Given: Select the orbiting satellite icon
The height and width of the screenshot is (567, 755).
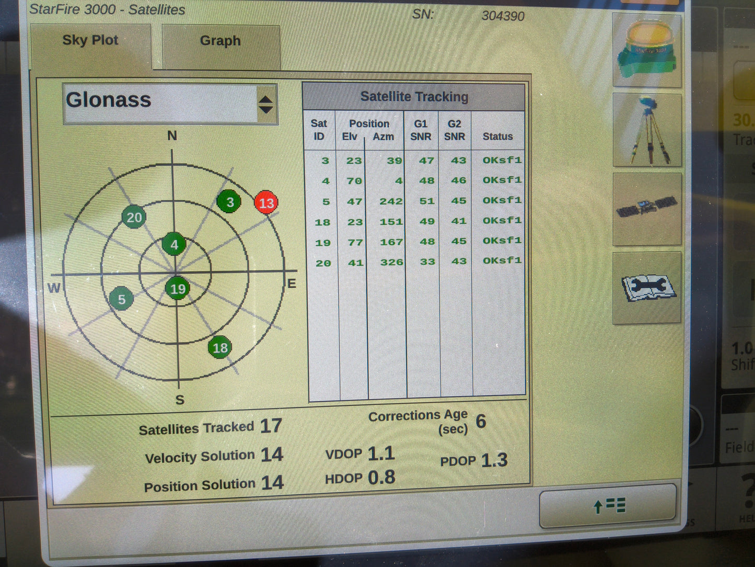Looking at the screenshot, I should [647, 209].
